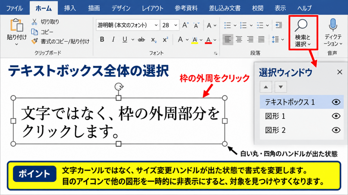
Task: Align text to the left
Action: coord(228,40)
